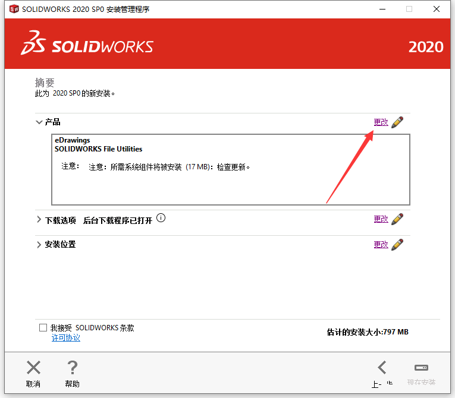Click the 现在安装 install icon

(421, 368)
